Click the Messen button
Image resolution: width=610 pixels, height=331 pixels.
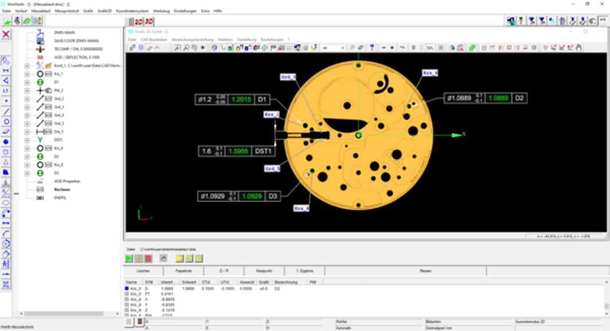click(425, 271)
